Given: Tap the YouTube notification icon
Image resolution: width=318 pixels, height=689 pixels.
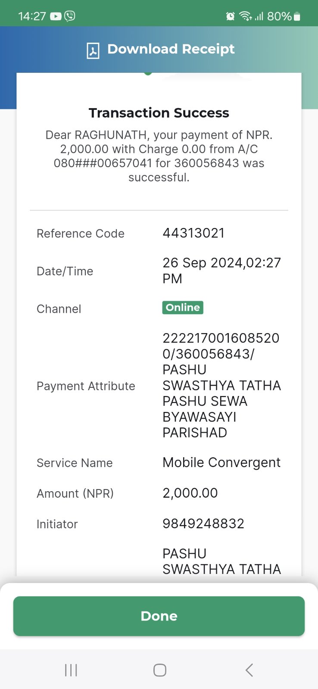Looking at the screenshot, I should (x=56, y=16).
